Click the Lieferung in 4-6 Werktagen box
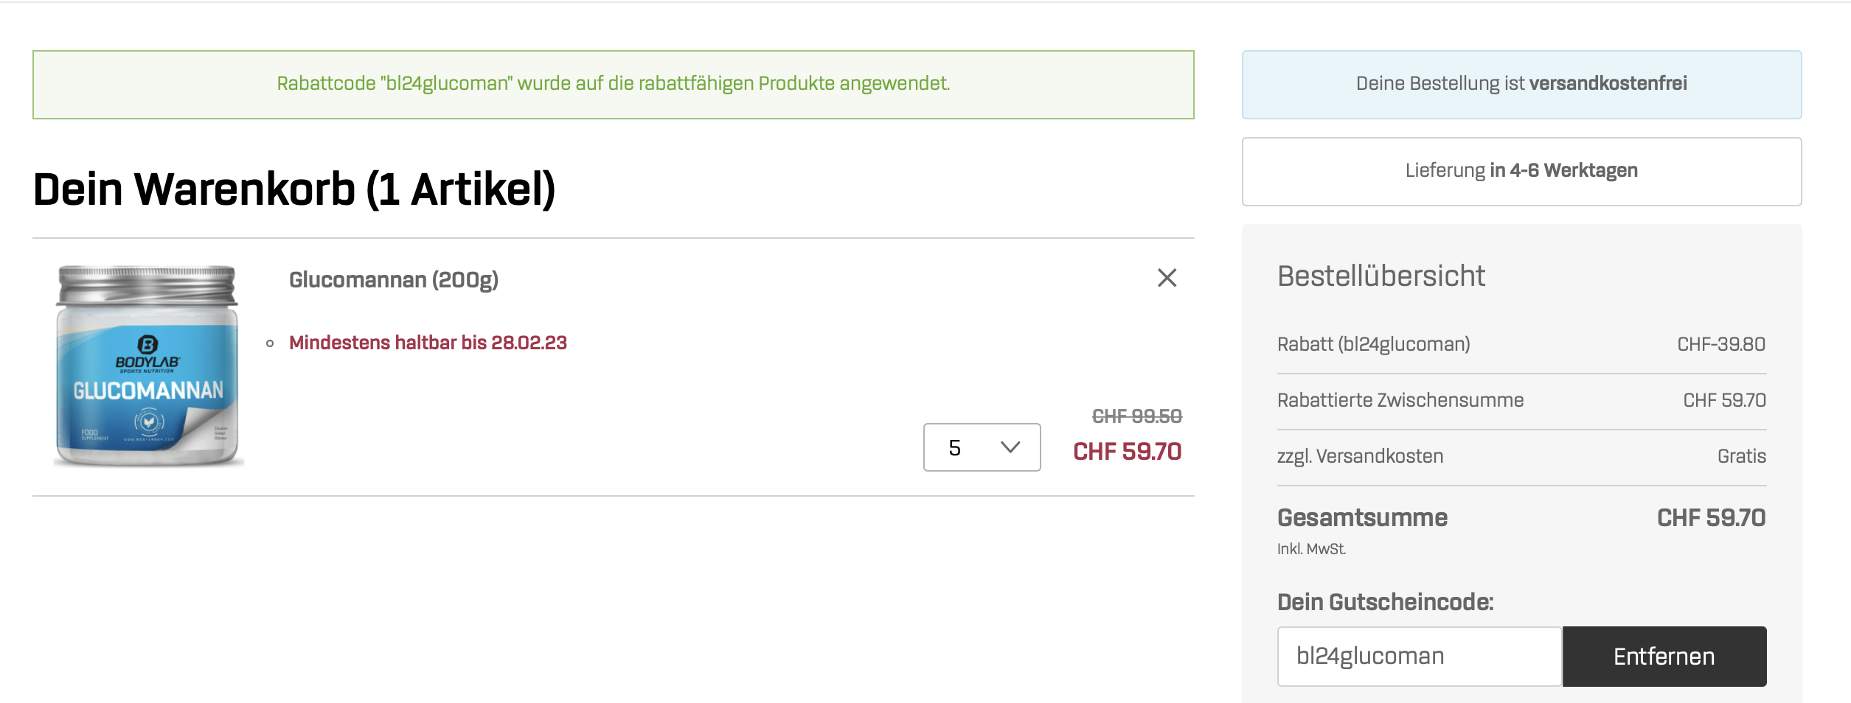1851x703 pixels. 1521,171
